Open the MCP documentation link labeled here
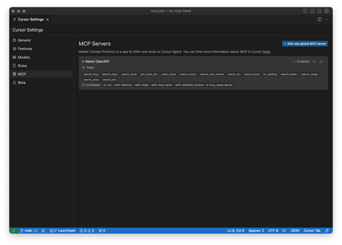Viewport: 342px width, 245px height. [266, 51]
